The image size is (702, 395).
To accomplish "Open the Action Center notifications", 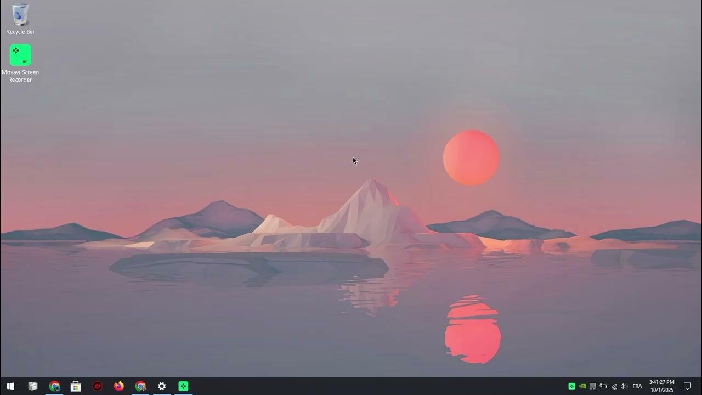I will tap(688, 386).
